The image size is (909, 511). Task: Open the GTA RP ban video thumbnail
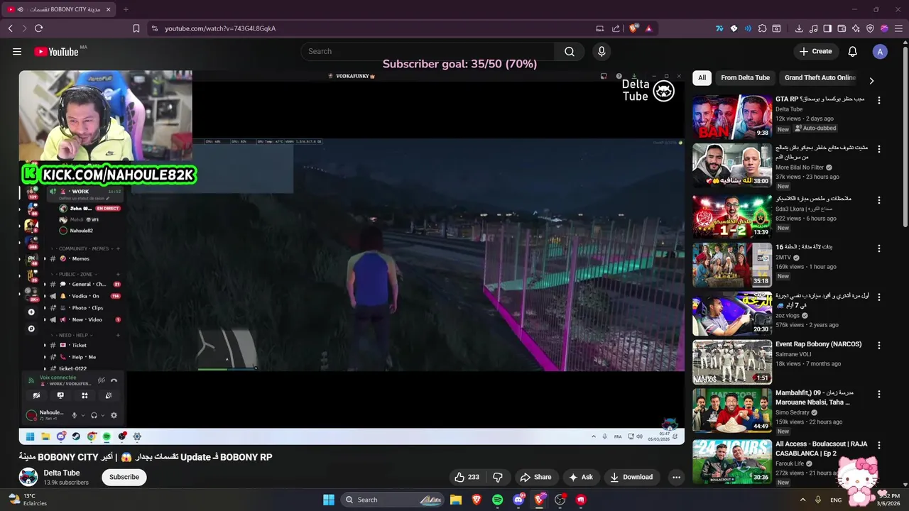(732, 116)
